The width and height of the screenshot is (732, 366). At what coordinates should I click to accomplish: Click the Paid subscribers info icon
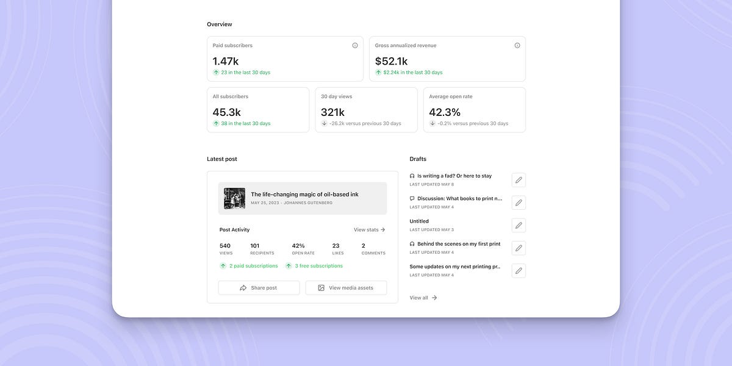pyautogui.click(x=356, y=45)
